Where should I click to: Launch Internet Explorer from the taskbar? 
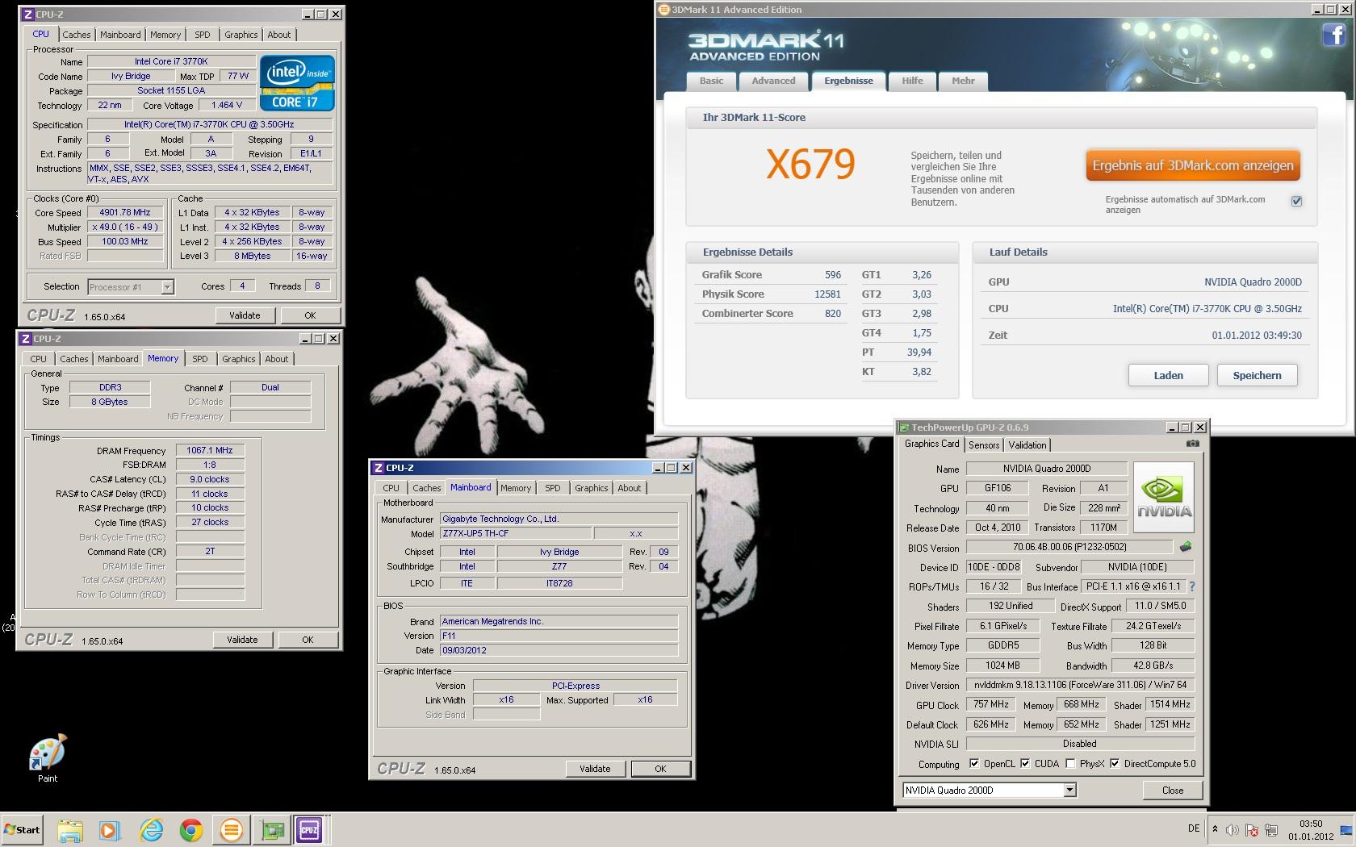(151, 830)
